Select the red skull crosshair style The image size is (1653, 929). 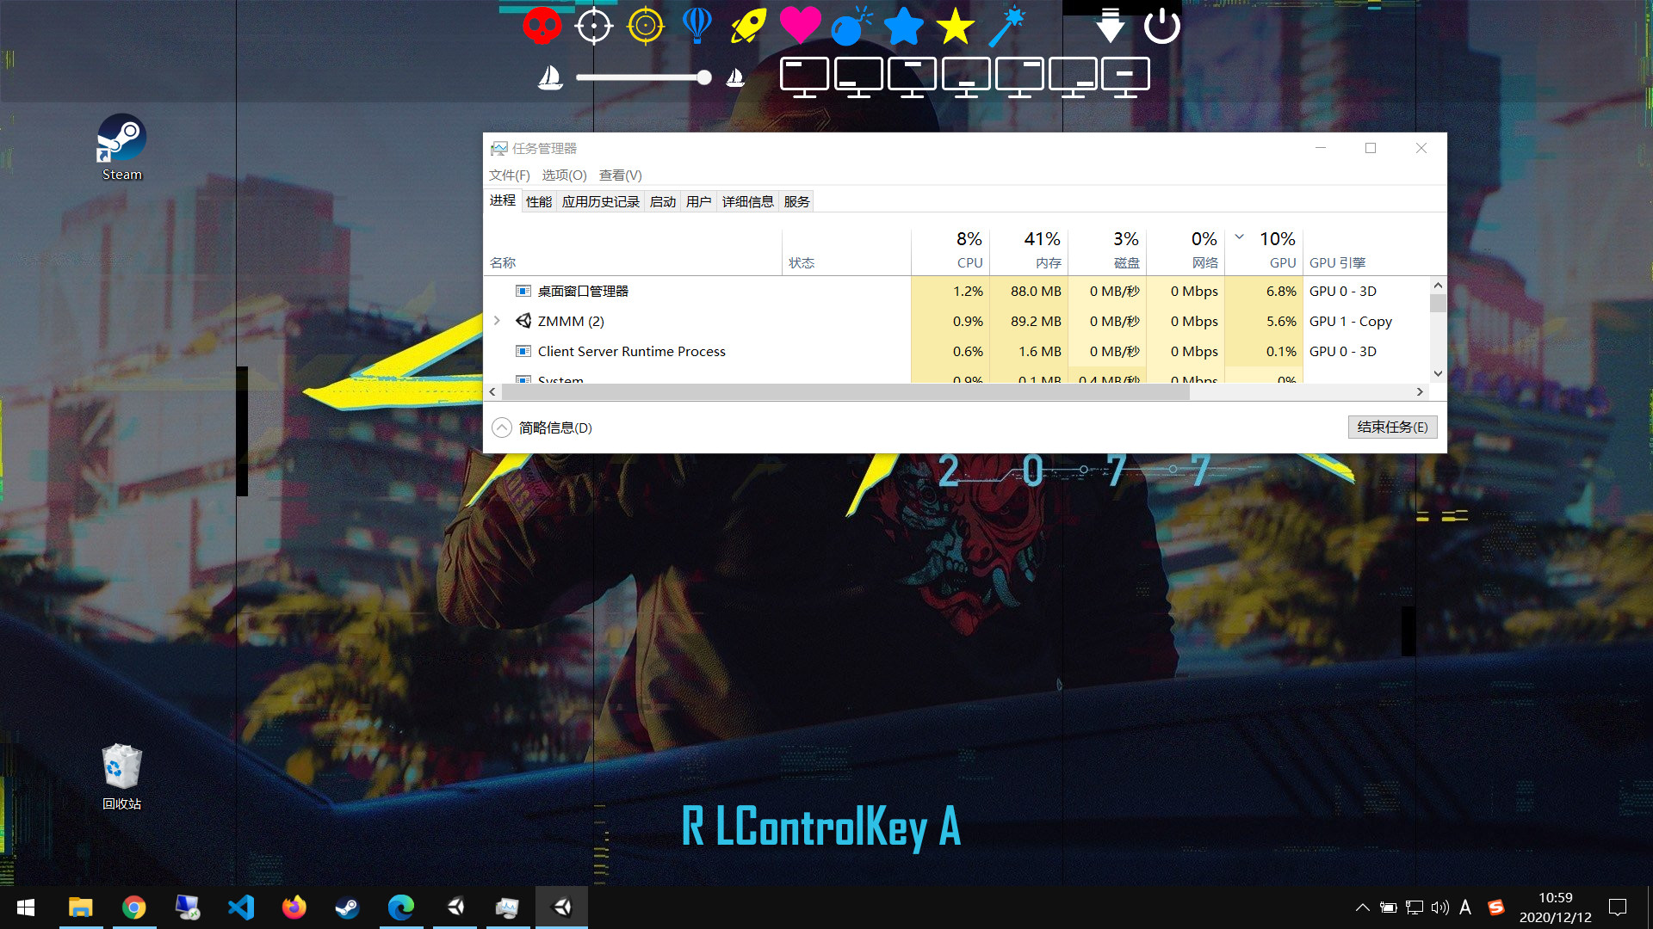coord(542,25)
